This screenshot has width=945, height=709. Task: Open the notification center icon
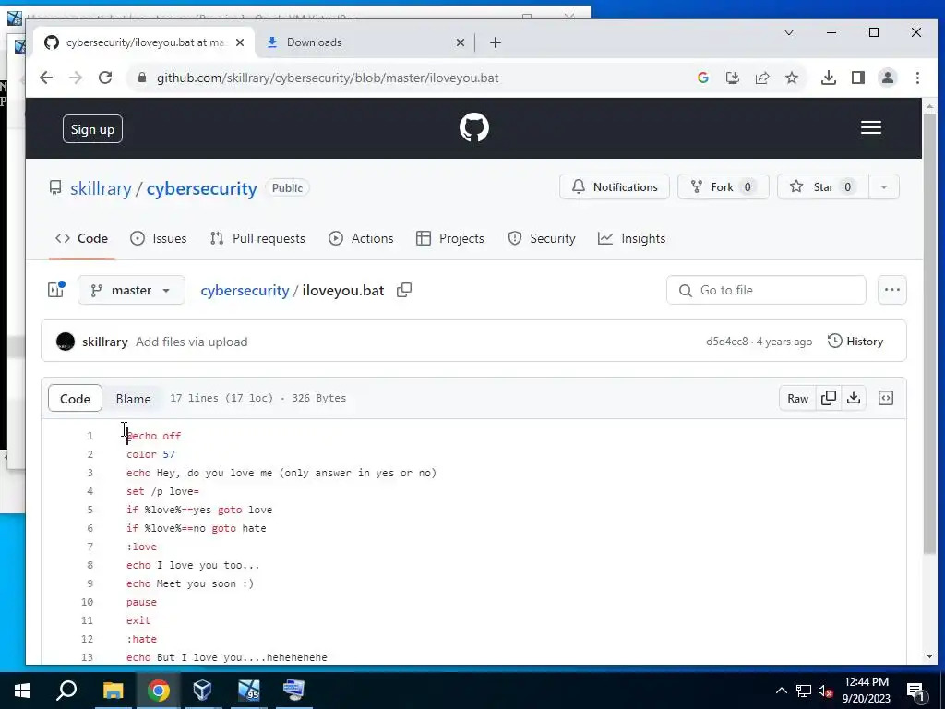[916, 691]
